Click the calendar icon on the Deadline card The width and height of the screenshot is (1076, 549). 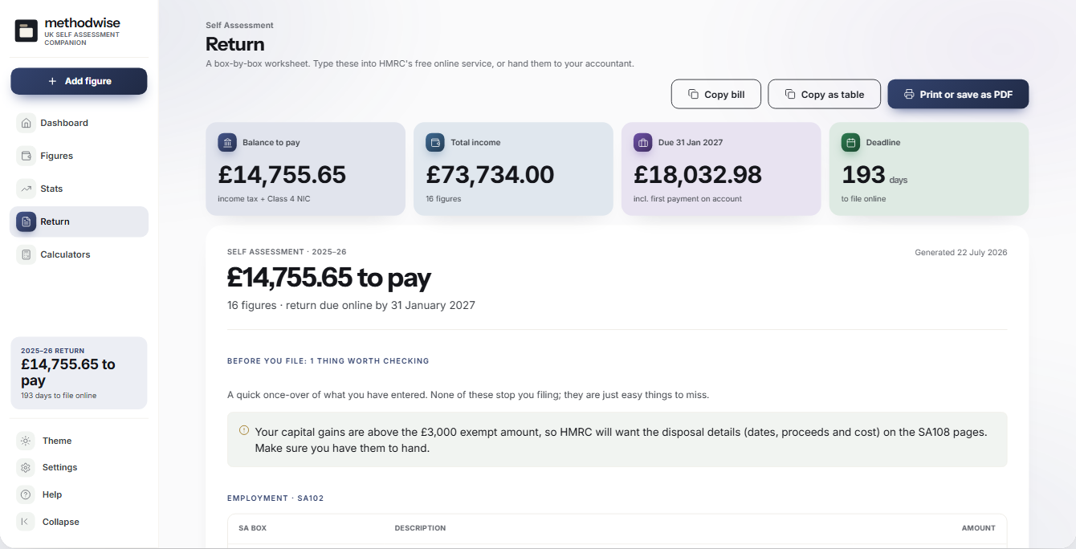[x=850, y=142]
